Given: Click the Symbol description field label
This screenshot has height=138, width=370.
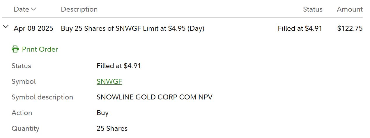Looking at the screenshot, I should [x=42, y=97].
